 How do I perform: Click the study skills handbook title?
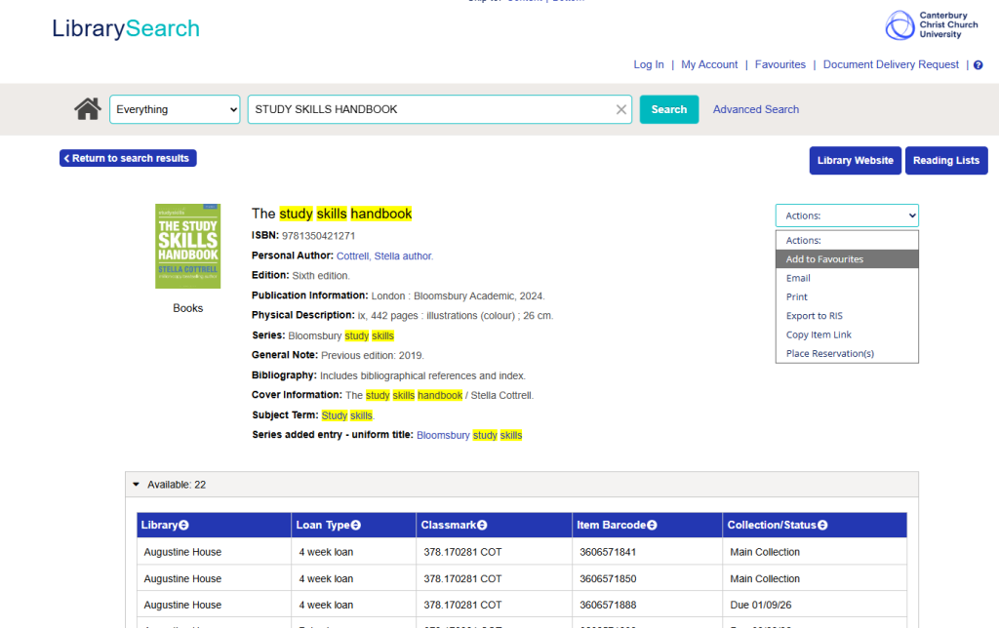[332, 214]
